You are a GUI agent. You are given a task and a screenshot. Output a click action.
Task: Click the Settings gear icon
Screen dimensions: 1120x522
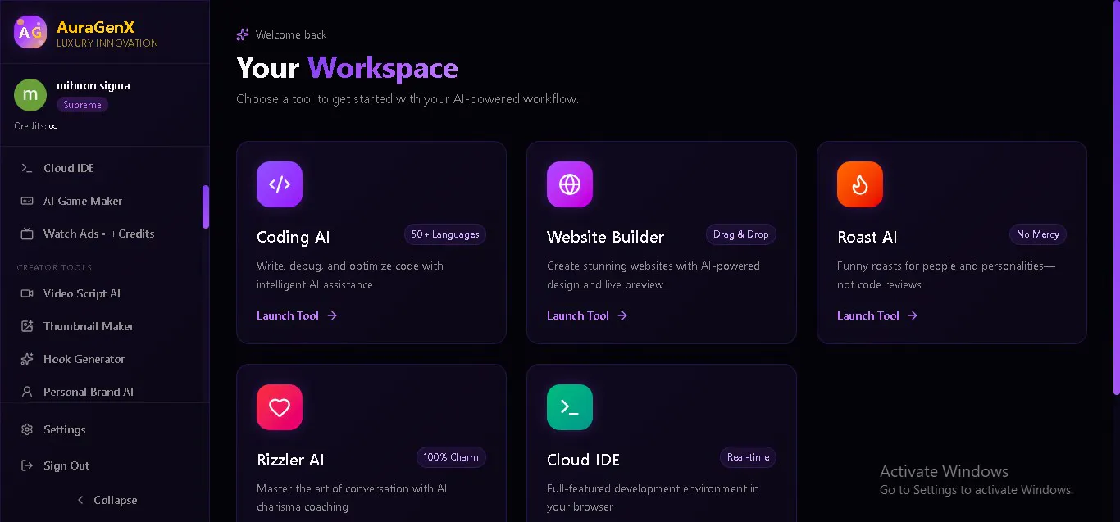tap(27, 429)
